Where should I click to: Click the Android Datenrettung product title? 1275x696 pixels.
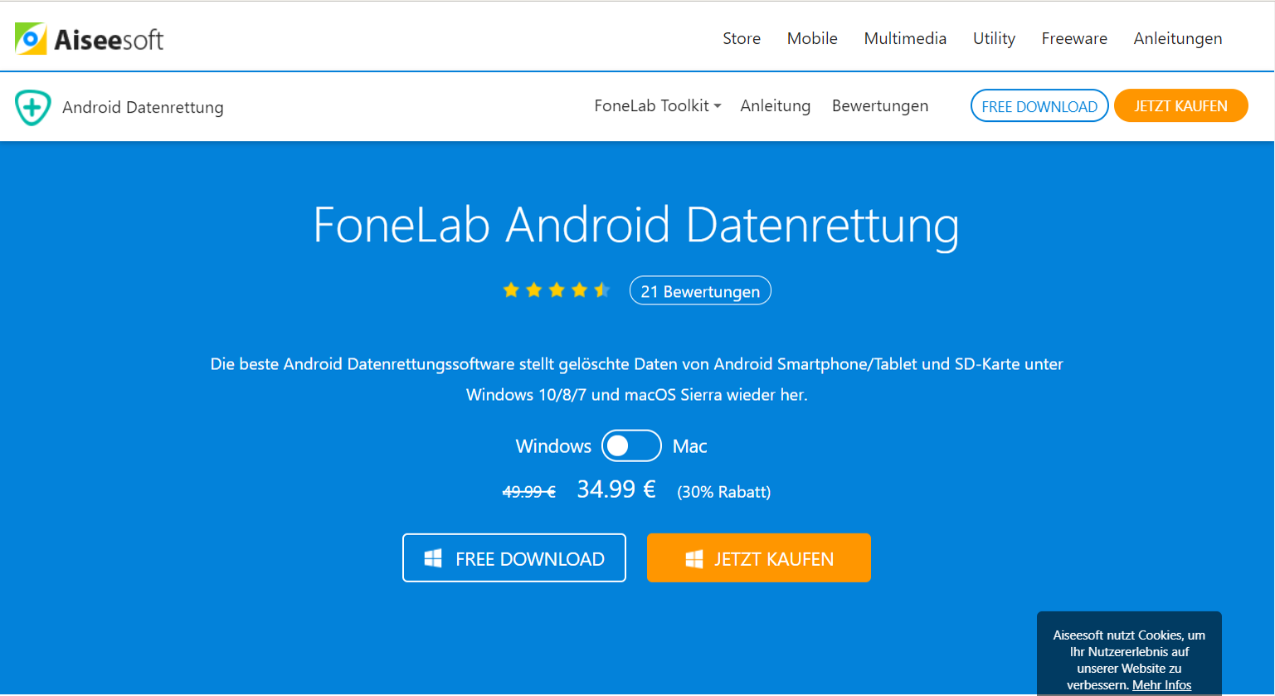pyautogui.click(x=143, y=107)
